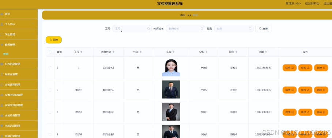Click the 采购记录管理 sidebar icon
Screen dimensions: 332x138
tap(2, 126)
